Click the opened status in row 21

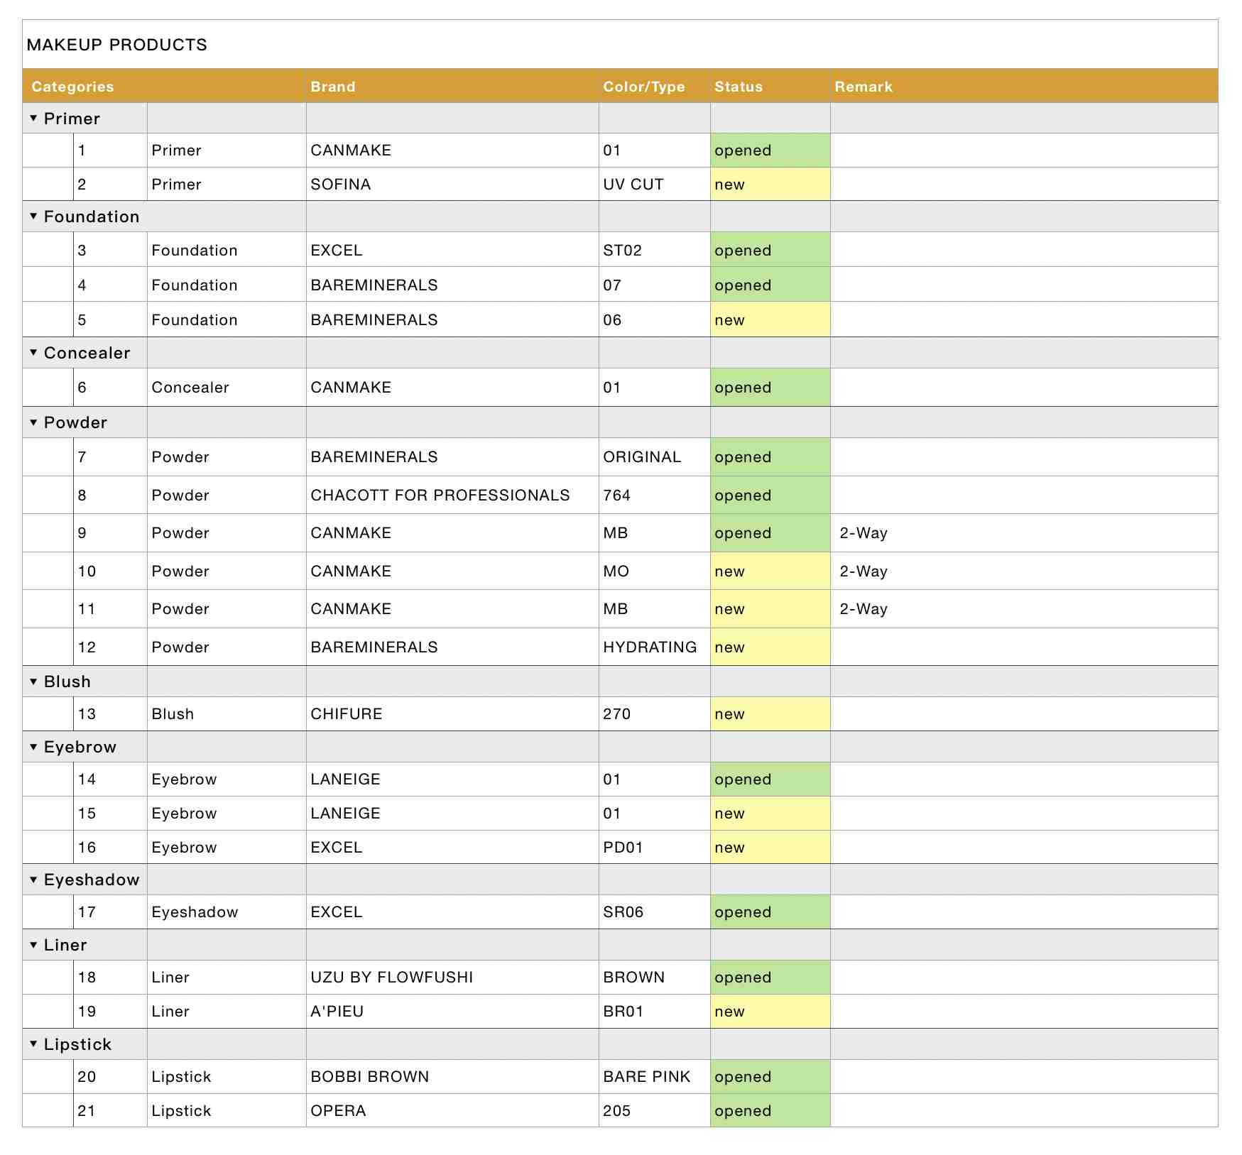click(x=770, y=1110)
